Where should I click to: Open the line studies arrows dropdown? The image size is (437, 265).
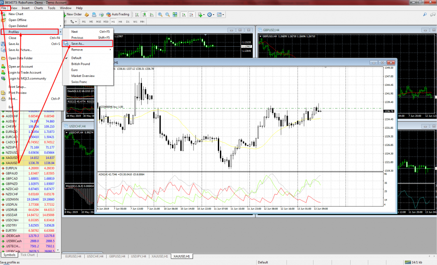point(74,21)
